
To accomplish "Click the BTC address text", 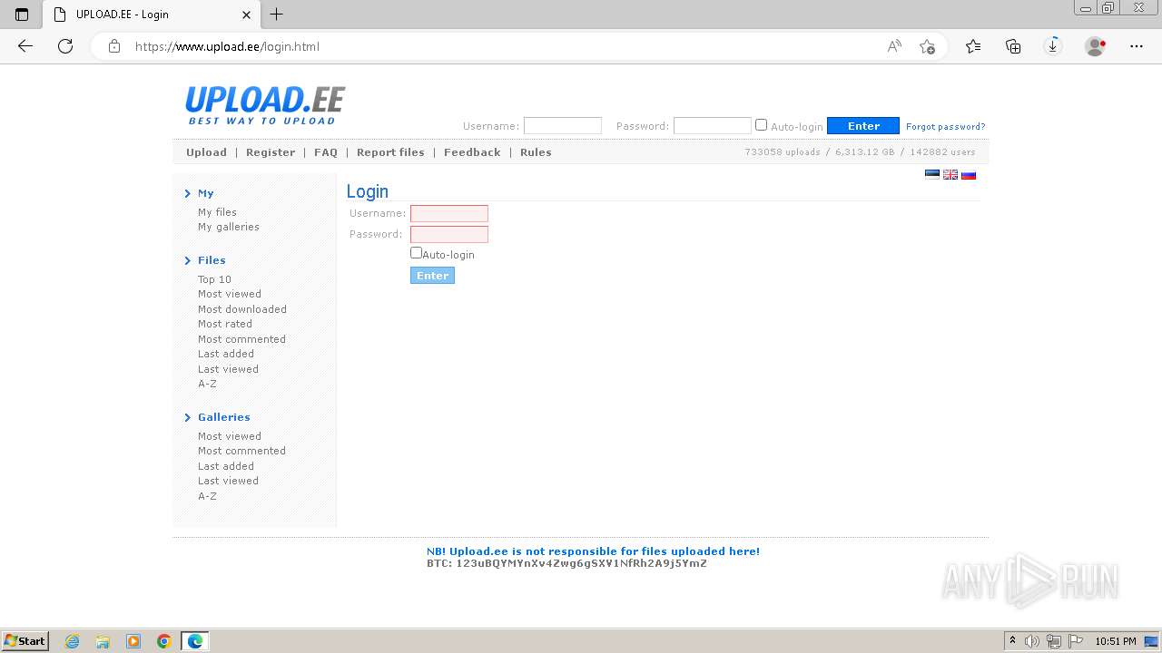I will pos(566,563).
